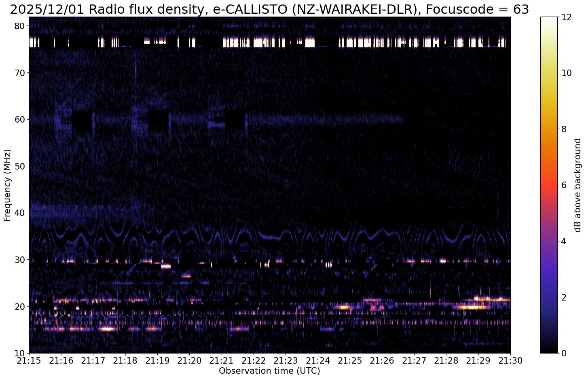Pick the 21:30 time axis tick label
This screenshot has height=379, width=586.
coord(510,360)
